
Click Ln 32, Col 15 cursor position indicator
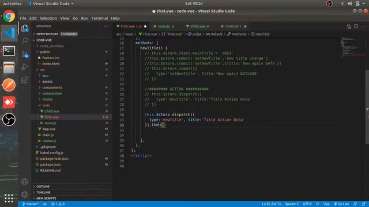tap(271, 204)
